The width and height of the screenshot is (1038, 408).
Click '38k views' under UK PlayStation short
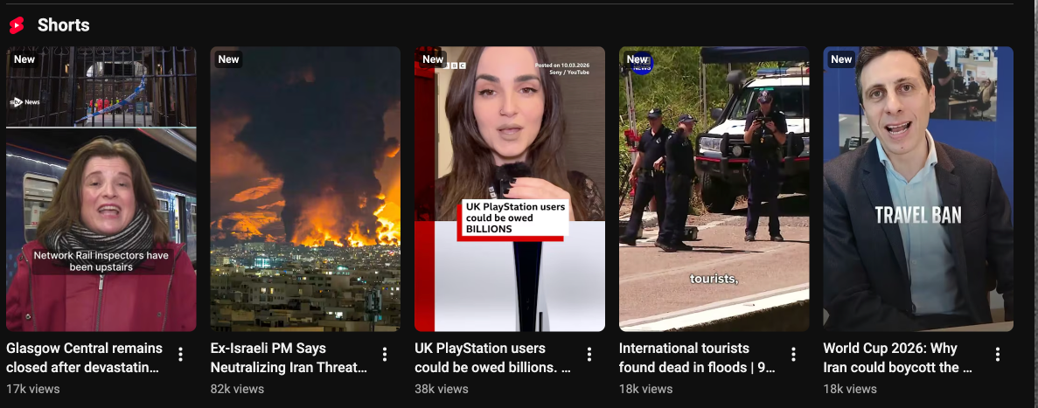442,389
